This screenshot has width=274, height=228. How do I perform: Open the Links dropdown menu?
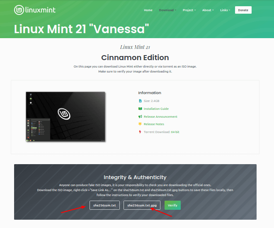[225, 10]
